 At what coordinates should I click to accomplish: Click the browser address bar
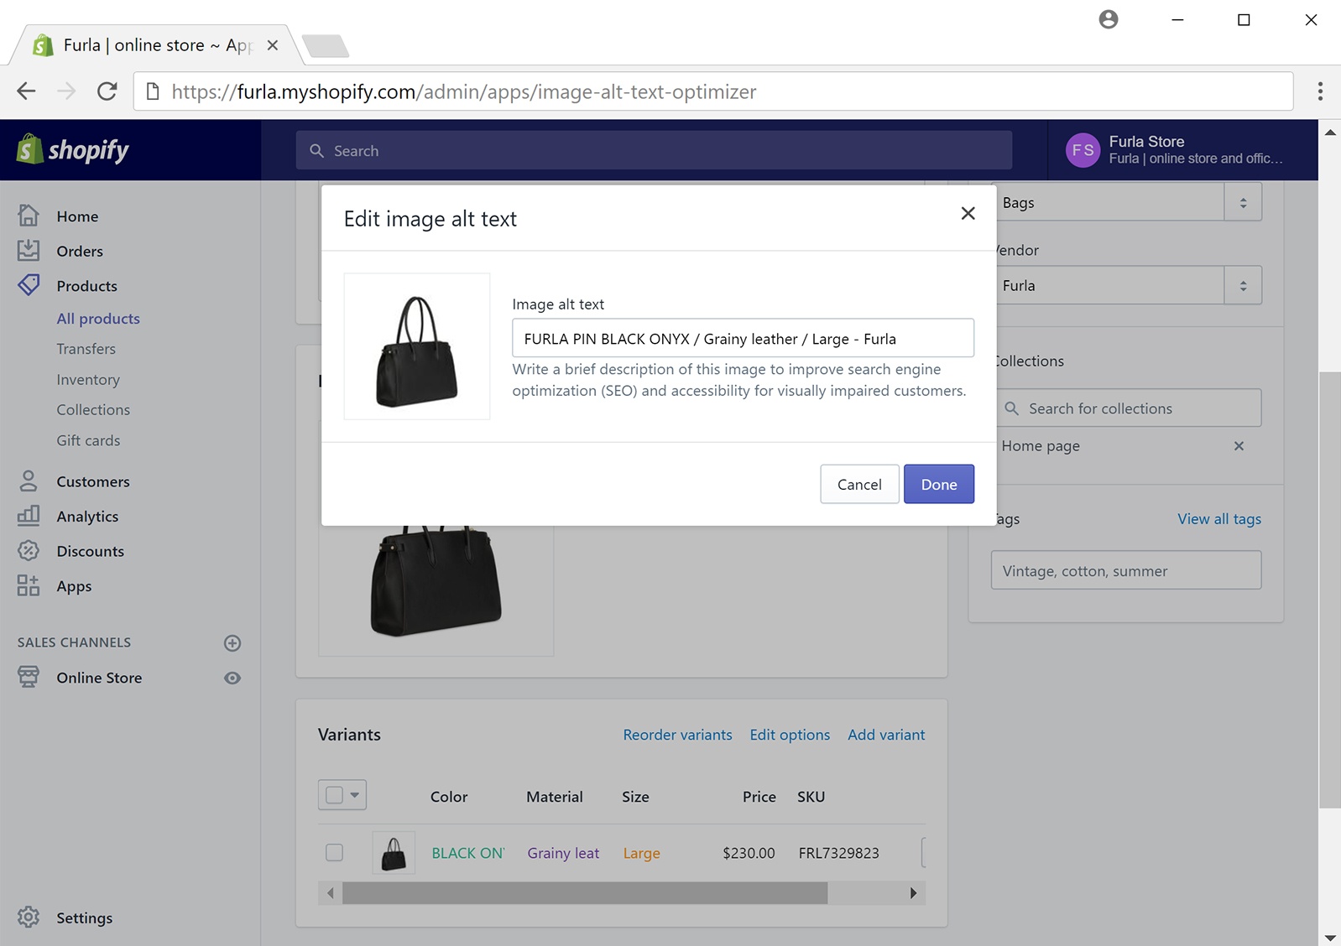(x=713, y=91)
